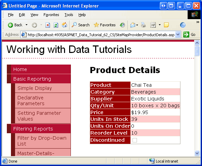This screenshot has height=166, width=202.
Task: Click the Stop loading icon
Action: (48, 25)
